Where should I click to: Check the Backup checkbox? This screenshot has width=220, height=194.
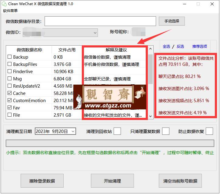pos(9,57)
